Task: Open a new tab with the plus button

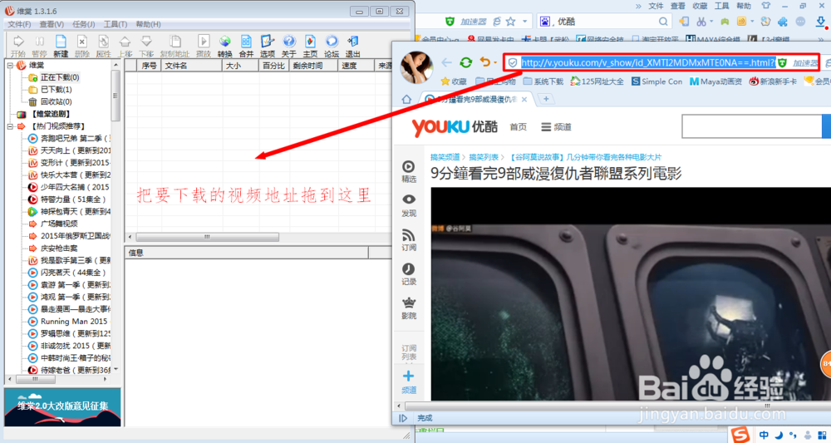Action: click(x=546, y=99)
